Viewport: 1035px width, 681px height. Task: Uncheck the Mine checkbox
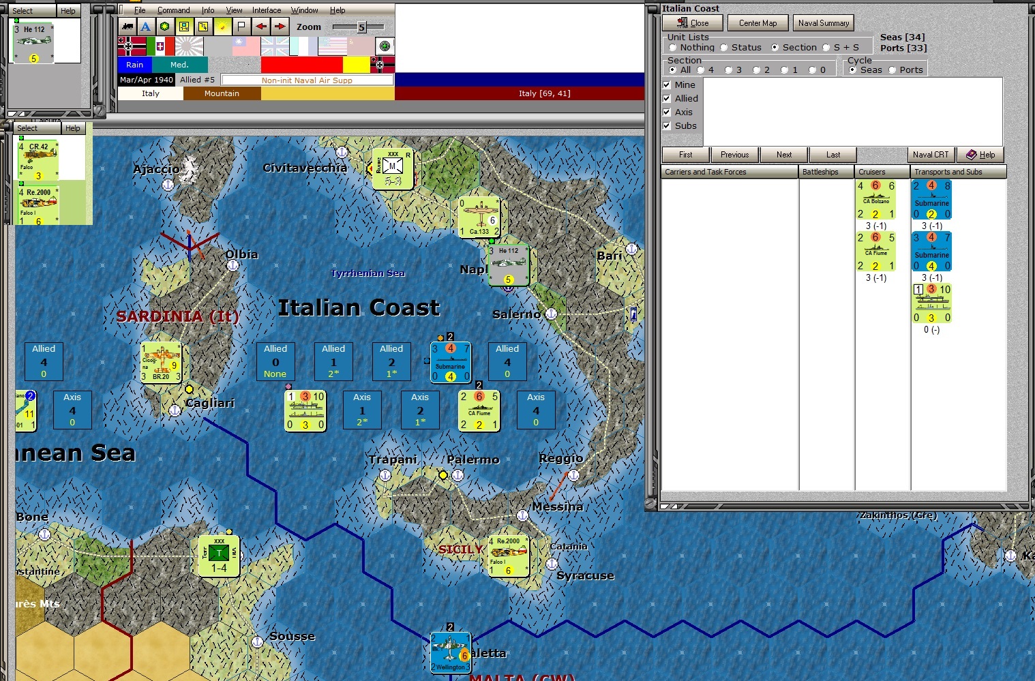click(667, 85)
